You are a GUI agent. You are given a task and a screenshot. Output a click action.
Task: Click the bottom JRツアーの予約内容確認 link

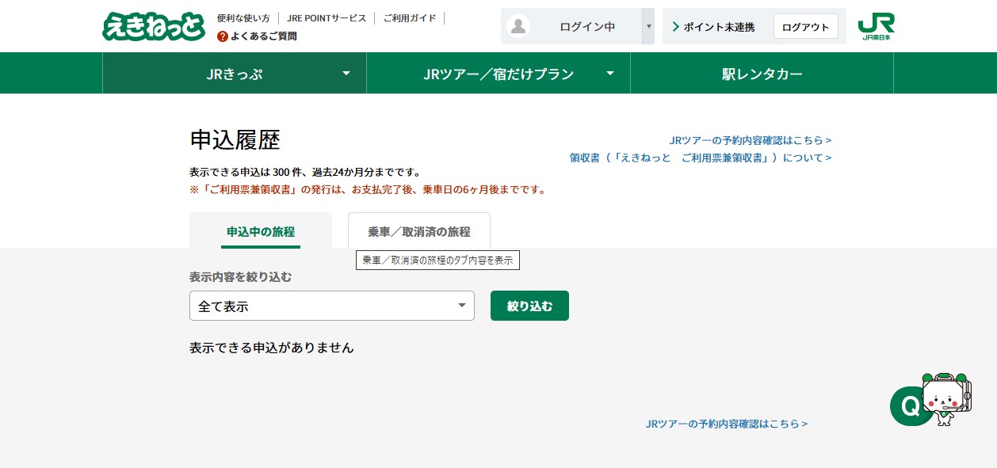coord(726,424)
